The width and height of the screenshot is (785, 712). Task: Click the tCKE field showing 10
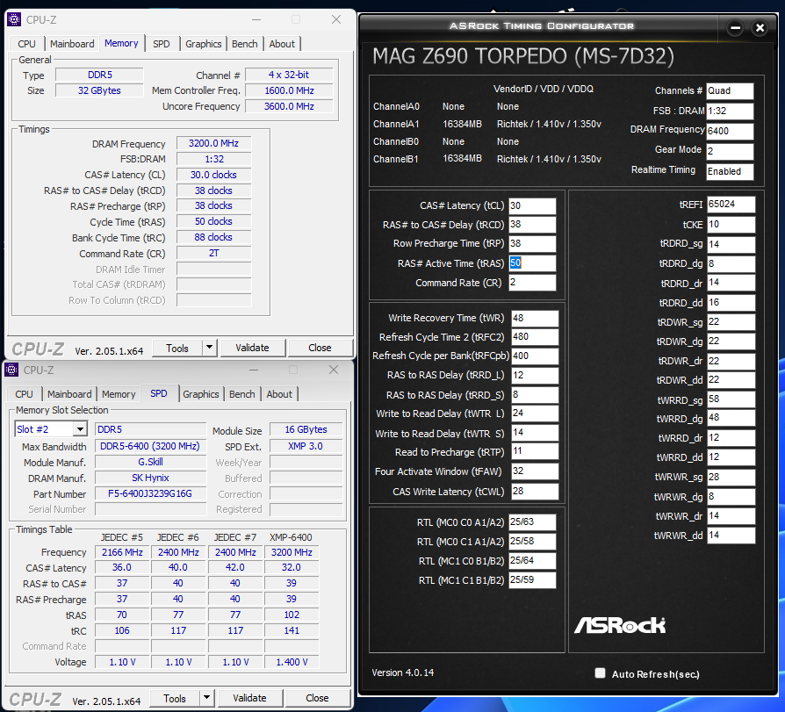click(731, 225)
